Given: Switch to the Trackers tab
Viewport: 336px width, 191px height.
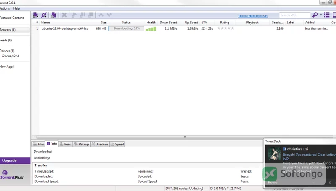Looking at the screenshot, I should (x=100, y=144).
